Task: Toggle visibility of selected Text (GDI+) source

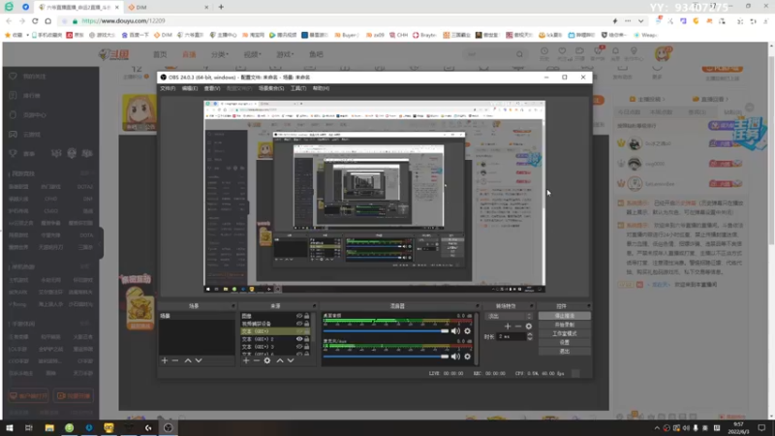Action: click(299, 331)
